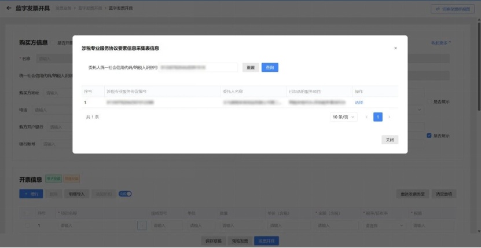Click the taxpayer ID input field
The image size is (481, 248).
coord(198,67)
